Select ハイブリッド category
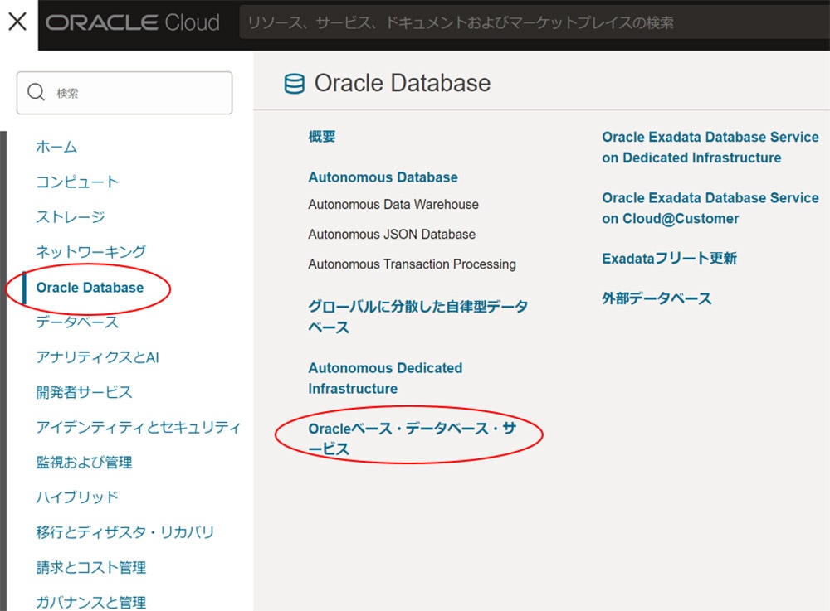 click(77, 497)
